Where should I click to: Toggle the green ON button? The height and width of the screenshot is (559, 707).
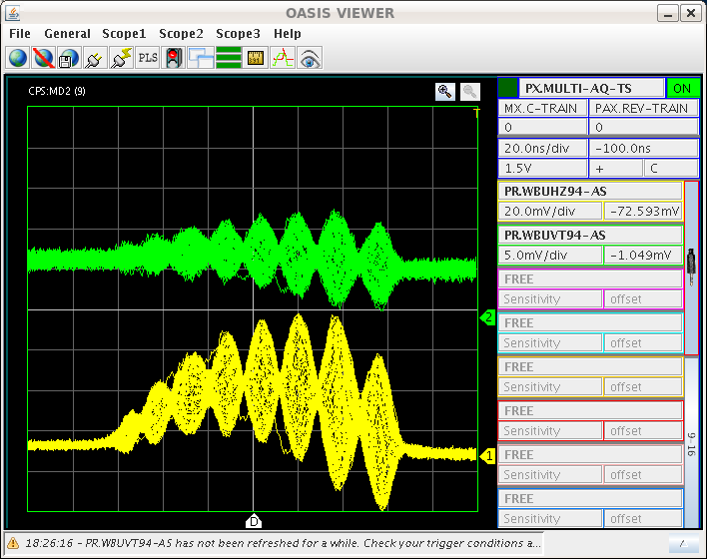click(x=683, y=89)
